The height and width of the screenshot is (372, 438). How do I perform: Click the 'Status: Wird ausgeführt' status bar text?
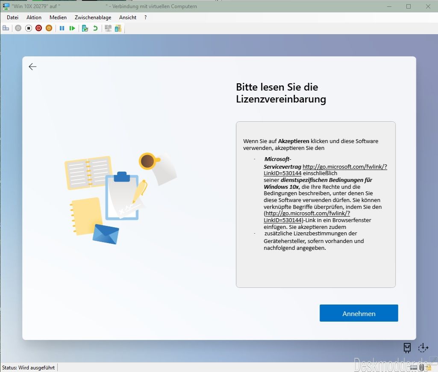[x=29, y=368]
